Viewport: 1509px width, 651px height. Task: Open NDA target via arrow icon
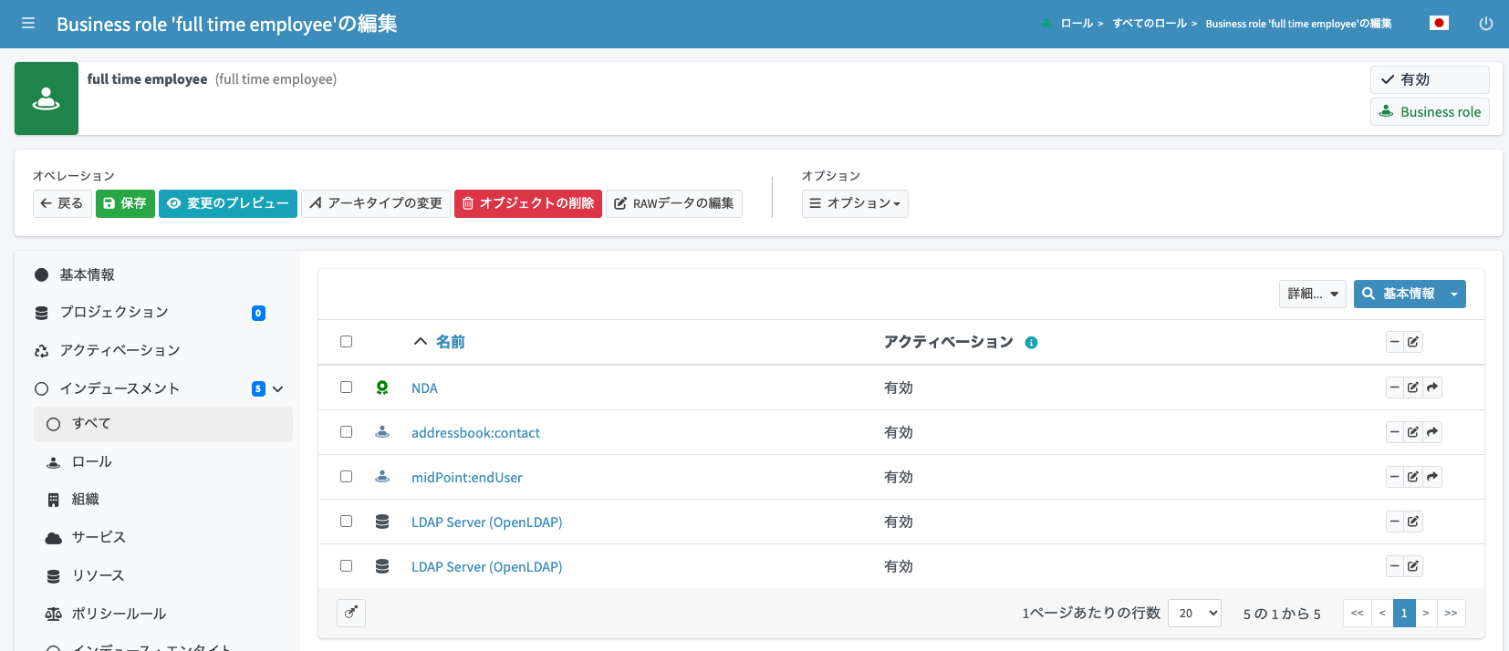click(1432, 387)
